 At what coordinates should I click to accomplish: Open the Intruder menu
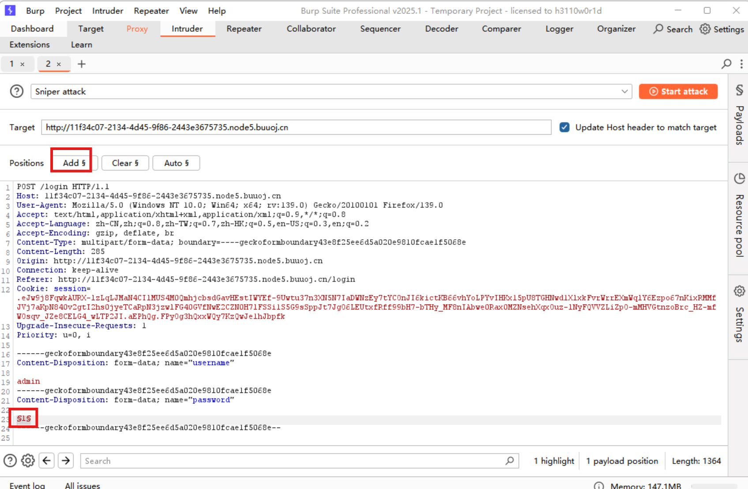pos(108,11)
